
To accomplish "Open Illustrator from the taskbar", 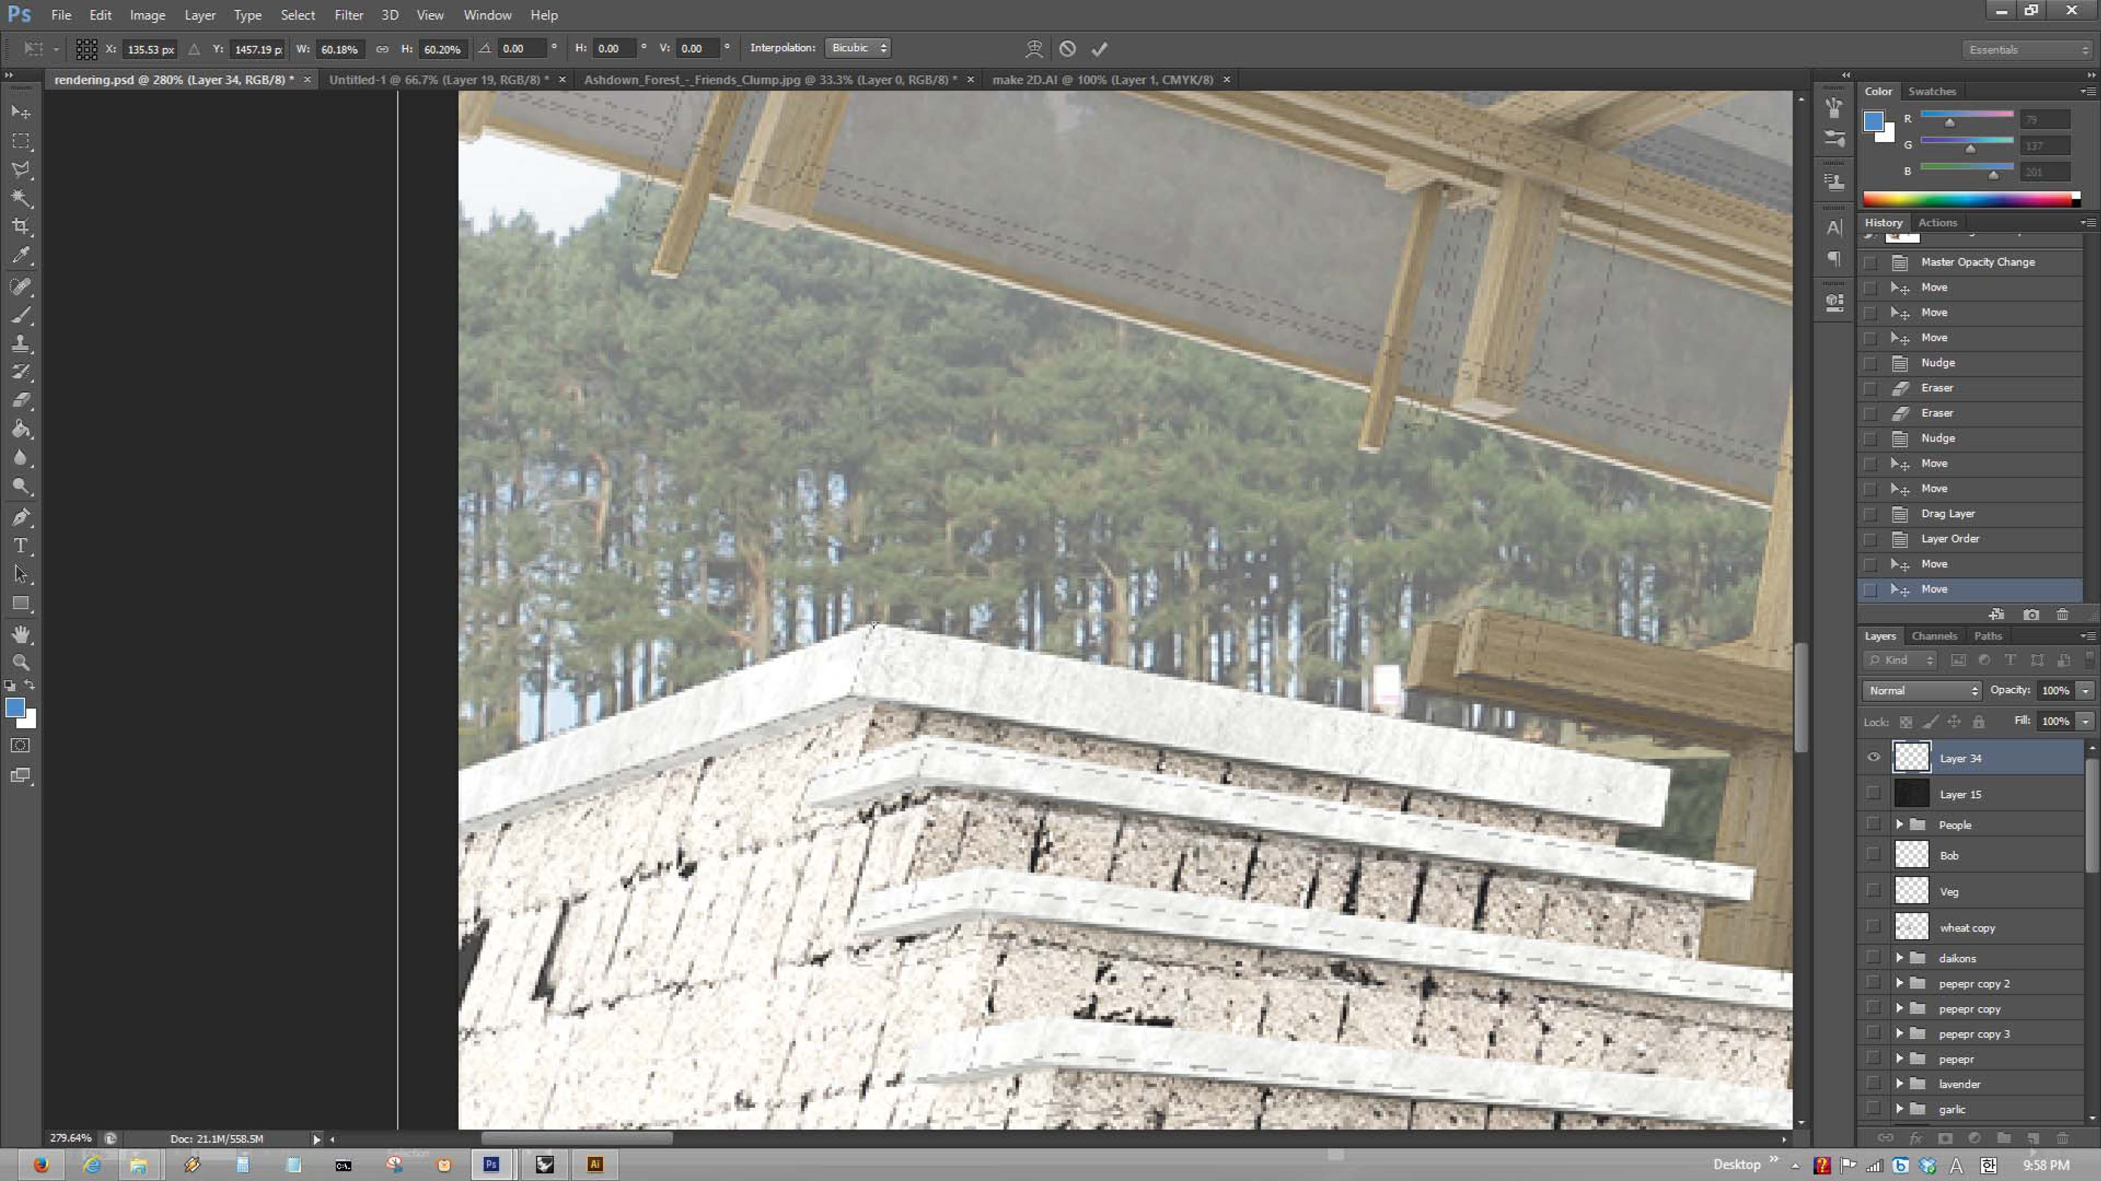I will point(596,1165).
